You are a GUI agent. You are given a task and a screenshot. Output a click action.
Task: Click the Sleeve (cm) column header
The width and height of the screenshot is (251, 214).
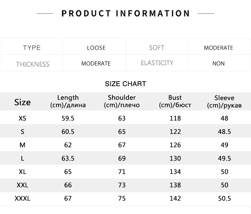(224, 102)
